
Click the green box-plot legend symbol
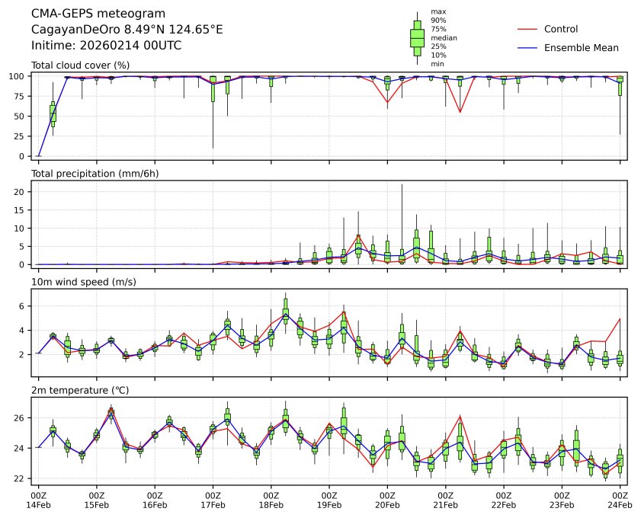[417, 37]
